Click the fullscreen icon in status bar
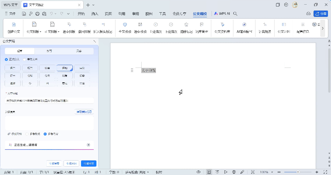Screen dimensions: 331x175 325,172
